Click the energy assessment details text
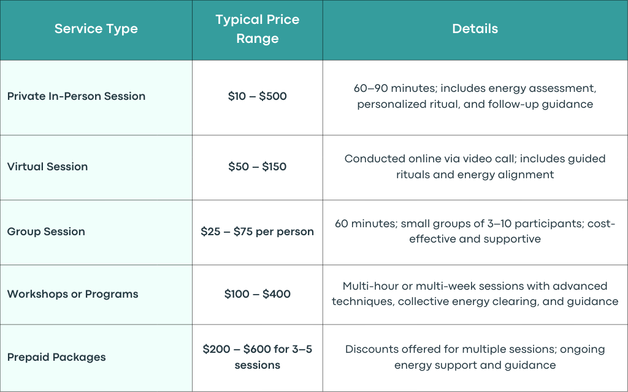This screenshot has width=628, height=392. [475, 96]
